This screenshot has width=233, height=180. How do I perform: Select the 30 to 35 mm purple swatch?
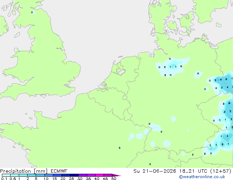point(83,175)
